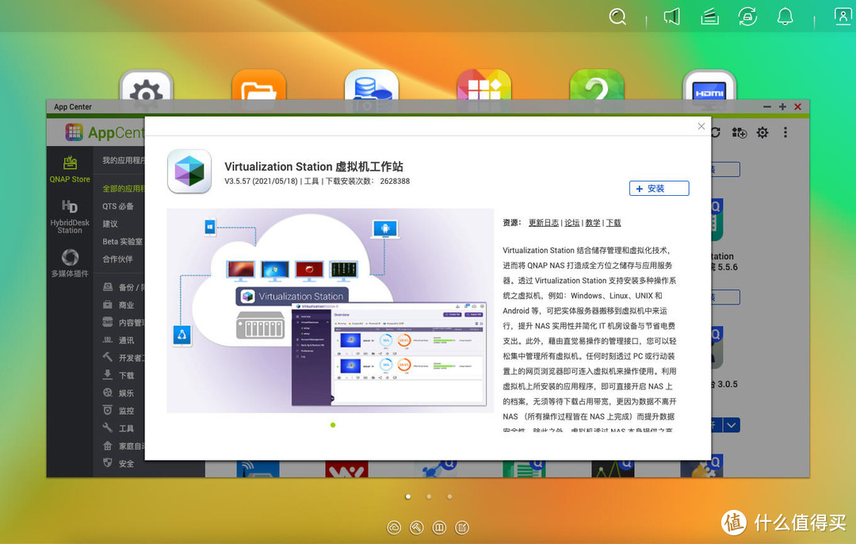Click Virtualization Station app logo icon
Viewport: 856px width, 544px height.
189,171
